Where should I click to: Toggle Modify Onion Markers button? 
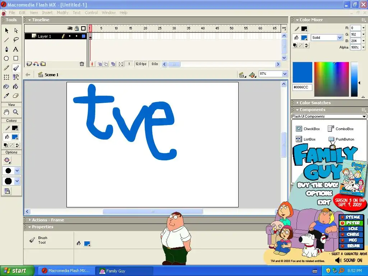point(121,64)
